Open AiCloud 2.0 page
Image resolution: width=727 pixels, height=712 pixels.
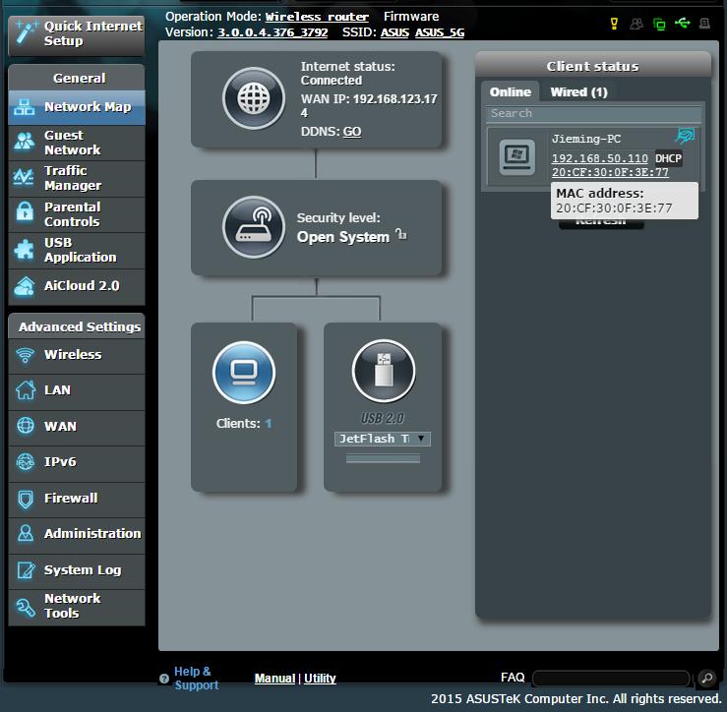[77, 286]
